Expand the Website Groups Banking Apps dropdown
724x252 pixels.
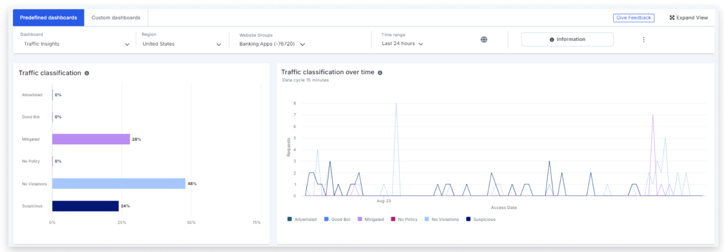coord(272,44)
